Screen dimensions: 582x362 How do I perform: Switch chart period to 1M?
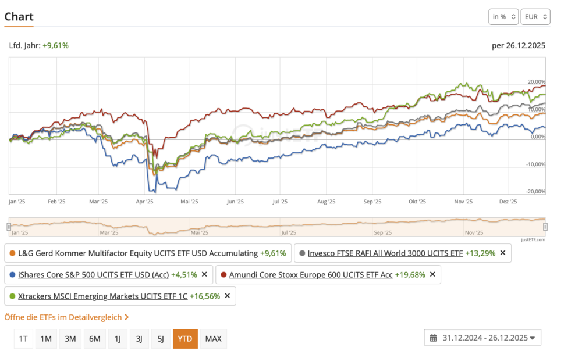pos(46,339)
